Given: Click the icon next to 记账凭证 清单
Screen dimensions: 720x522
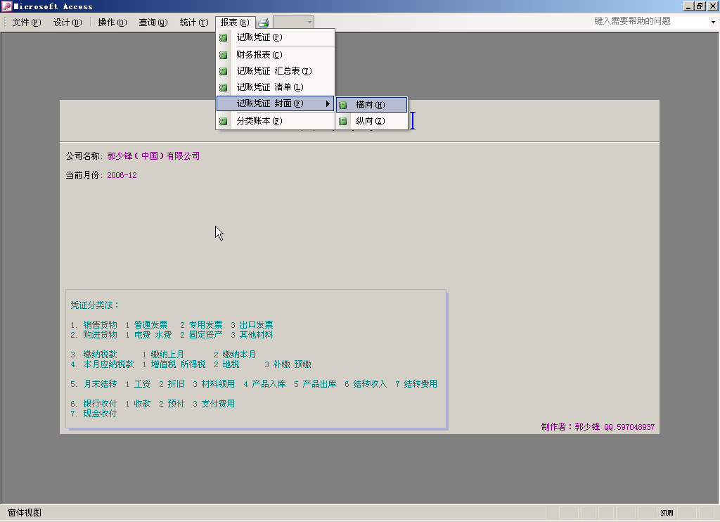Looking at the screenshot, I should tap(224, 87).
